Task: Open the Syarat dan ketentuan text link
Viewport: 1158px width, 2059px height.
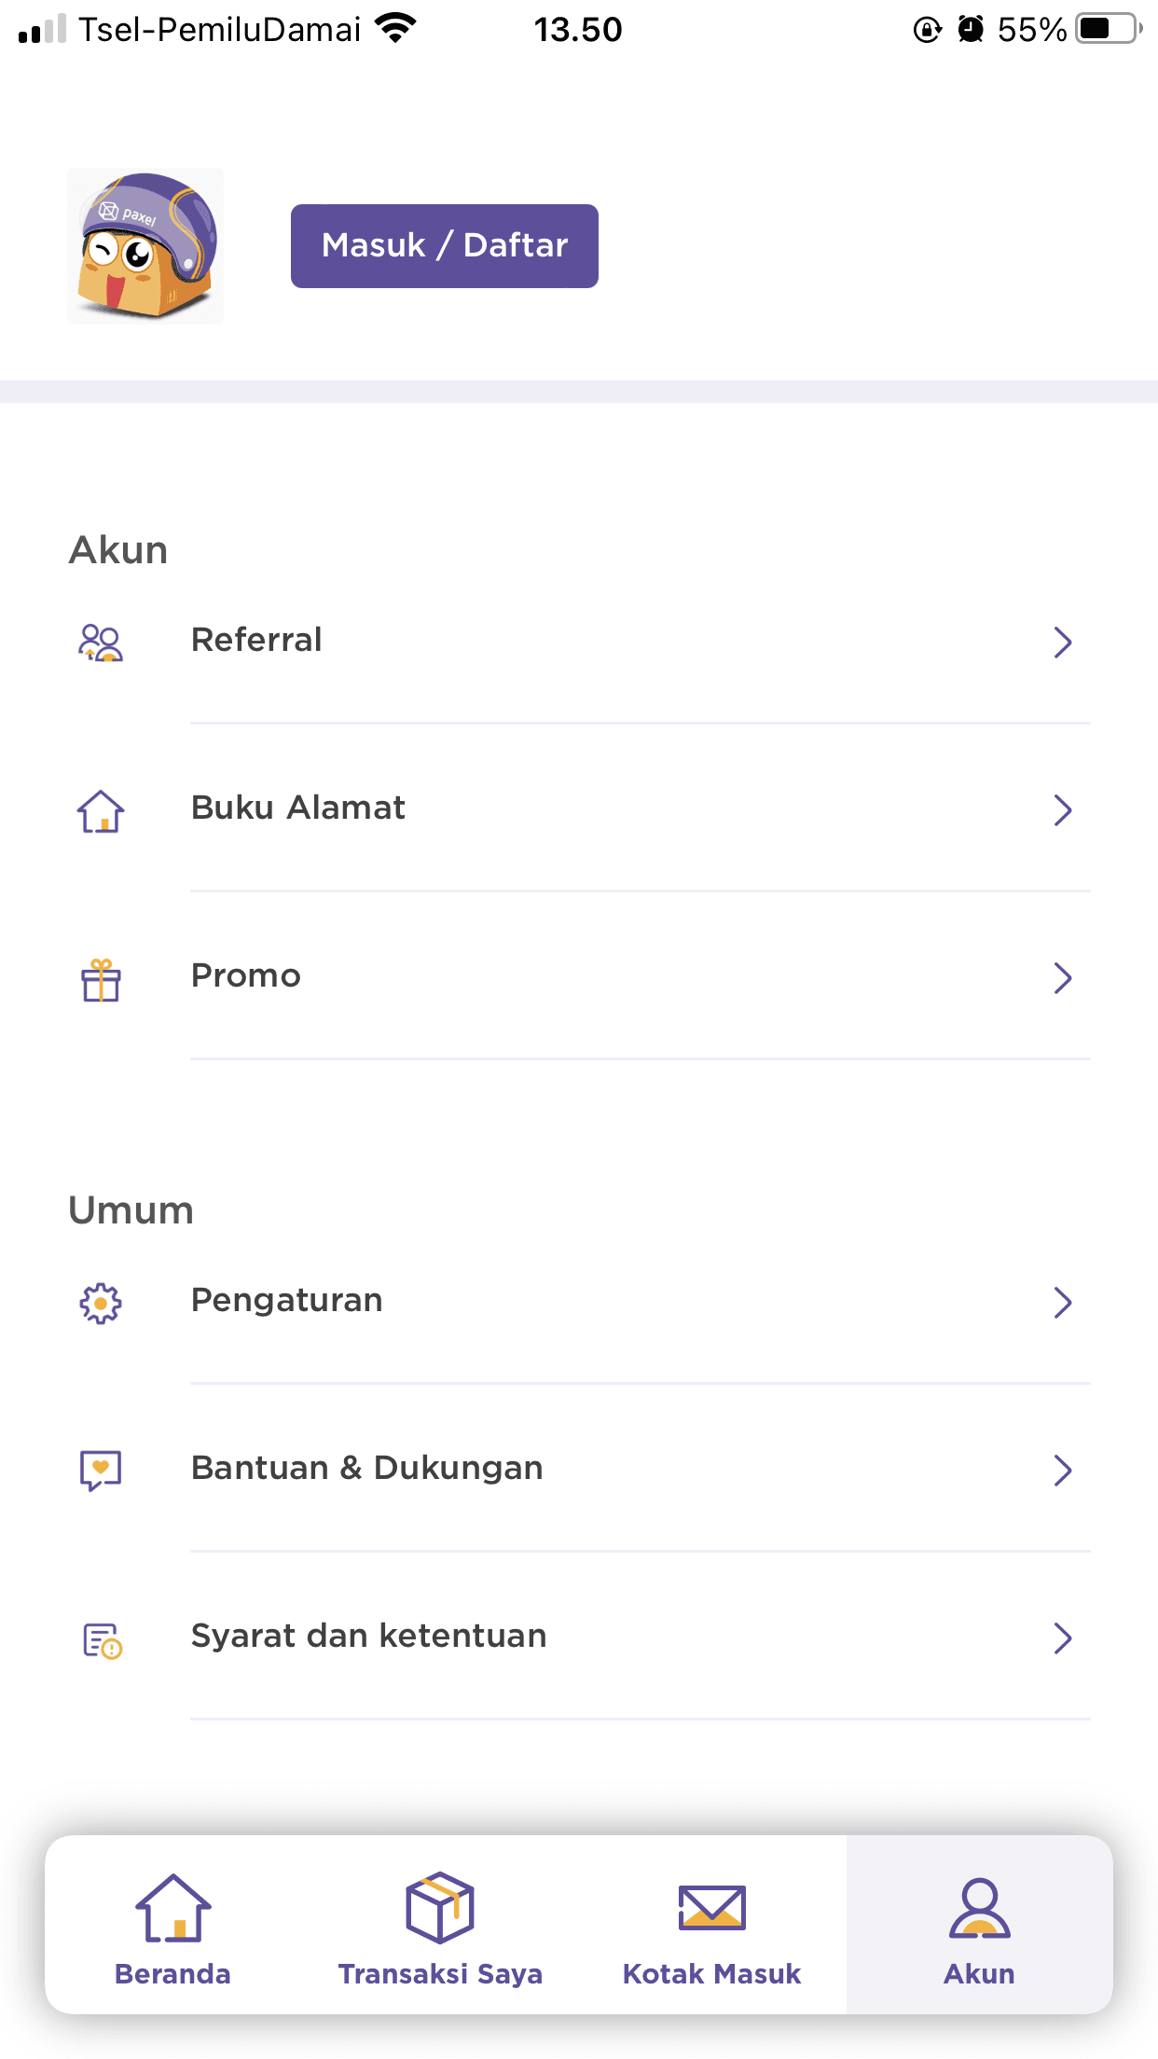Action: [369, 1637]
